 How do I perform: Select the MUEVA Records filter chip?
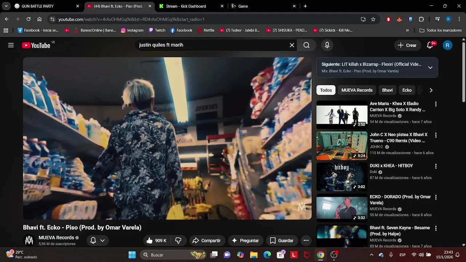(357, 90)
